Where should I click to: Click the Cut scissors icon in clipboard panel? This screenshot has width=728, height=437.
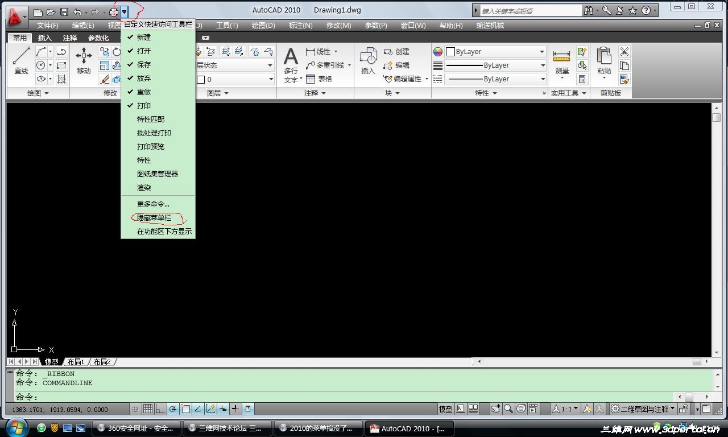(624, 52)
